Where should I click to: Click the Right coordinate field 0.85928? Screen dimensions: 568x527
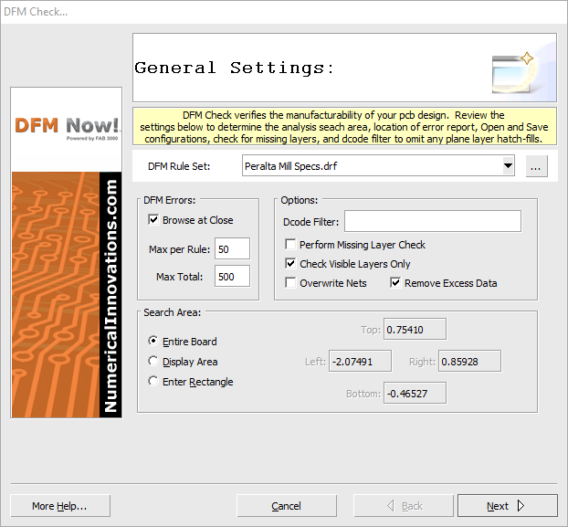point(469,361)
